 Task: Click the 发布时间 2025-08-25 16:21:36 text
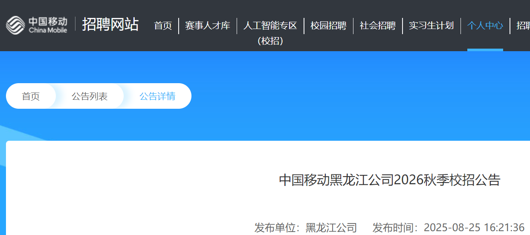(x=449, y=228)
